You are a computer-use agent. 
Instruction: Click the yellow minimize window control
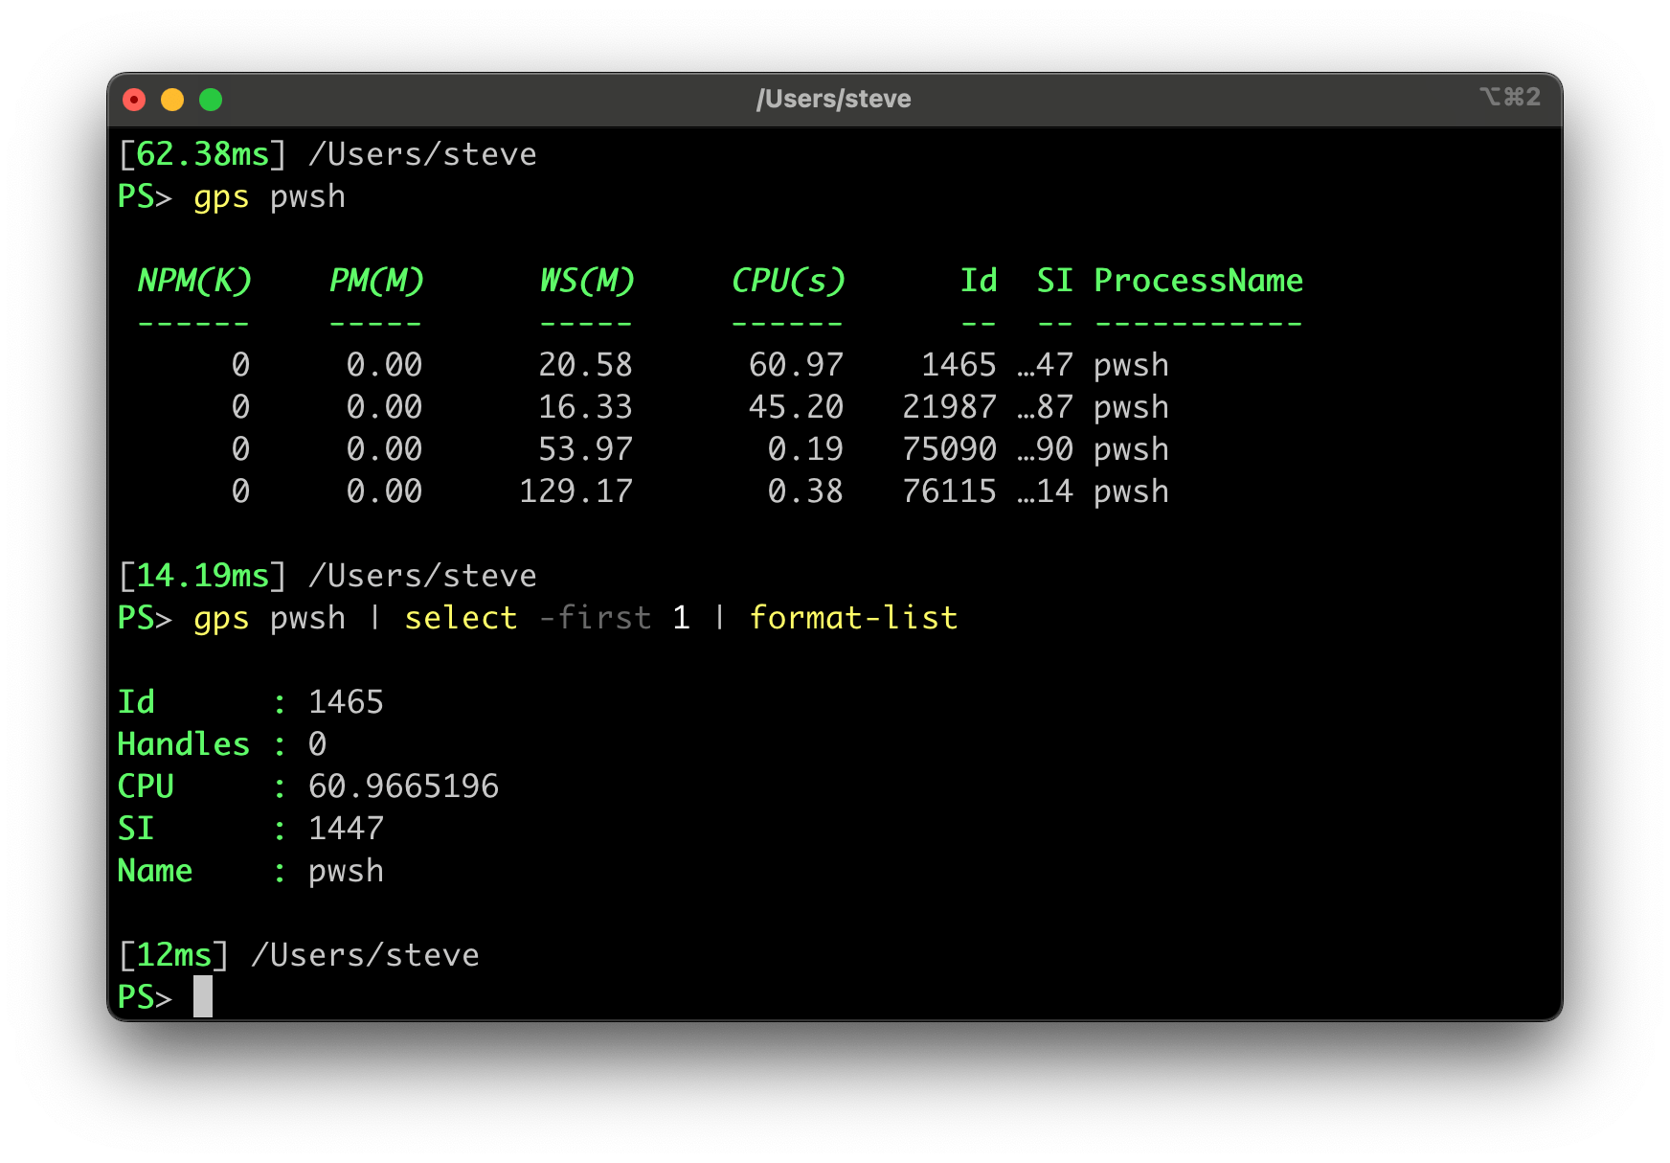click(x=172, y=99)
